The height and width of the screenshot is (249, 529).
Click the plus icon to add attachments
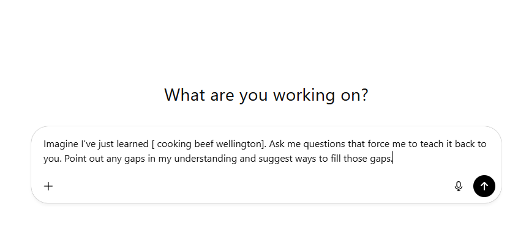[x=48, y=186]
